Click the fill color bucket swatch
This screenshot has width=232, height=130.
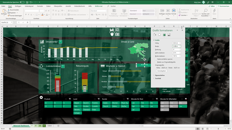click(42, 15)
